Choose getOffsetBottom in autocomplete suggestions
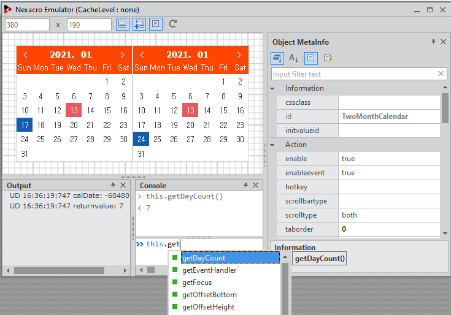Image resolution: width=451 pixels, height=315 pixels. click(209, 295)
